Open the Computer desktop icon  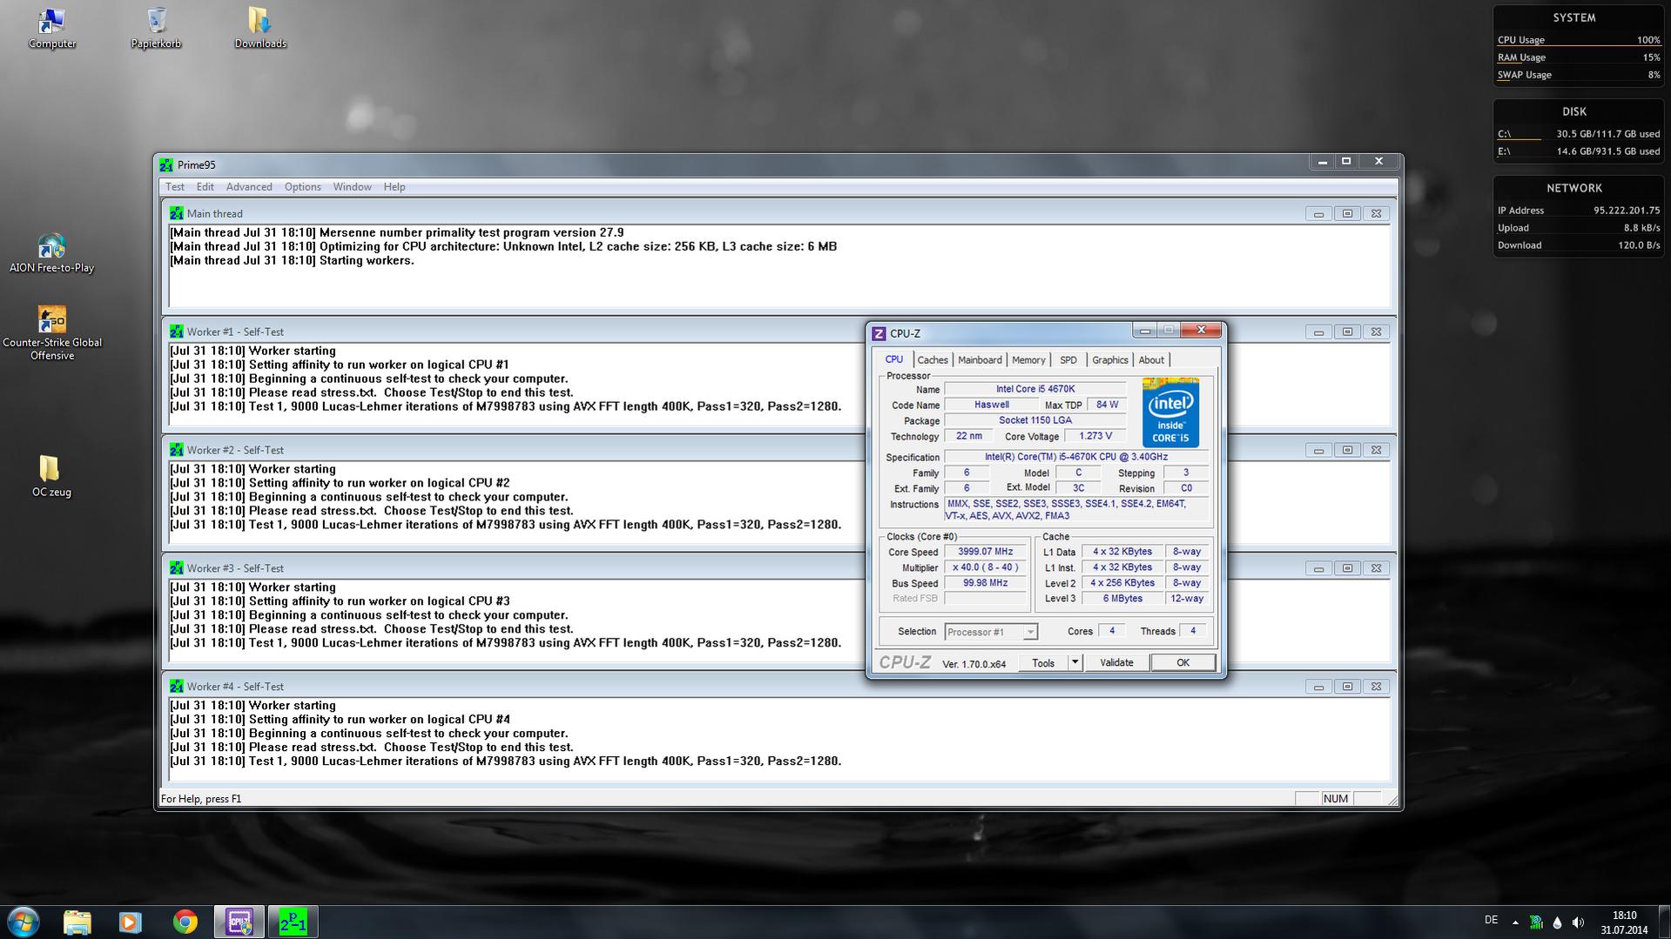[x=52, y=28]
